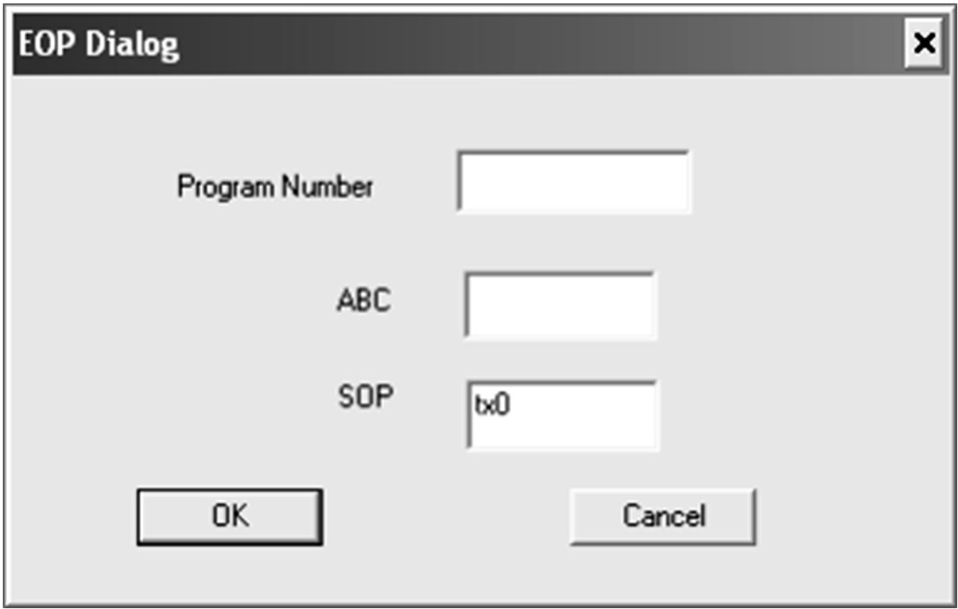Click the EOP Dialog title bar
The width and height of the screenshot is (958, 609).
click(x=477, y=44)
